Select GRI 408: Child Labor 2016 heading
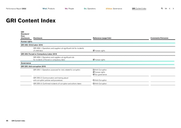Viewport: 181px width, 128px height. (32, 45)
